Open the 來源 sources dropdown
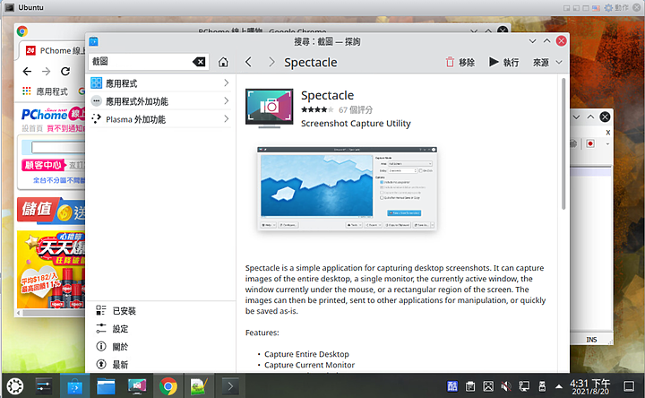This screenshot has height=398, width=645. tap(547, 62)
